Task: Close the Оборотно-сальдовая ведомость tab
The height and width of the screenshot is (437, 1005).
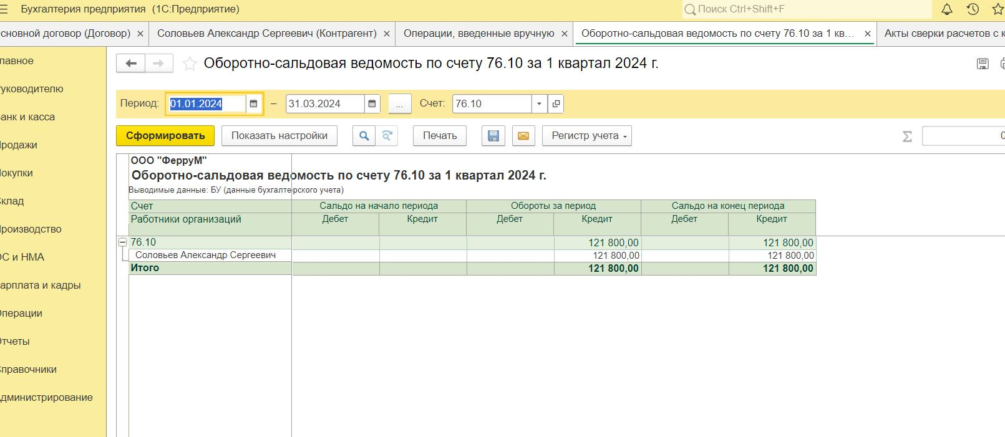Action: pos(867,34)
